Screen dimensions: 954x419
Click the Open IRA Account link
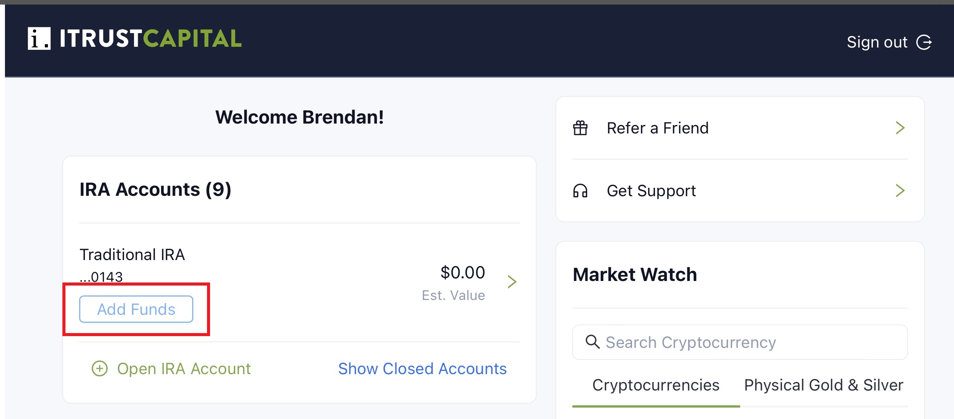point(184,368)
